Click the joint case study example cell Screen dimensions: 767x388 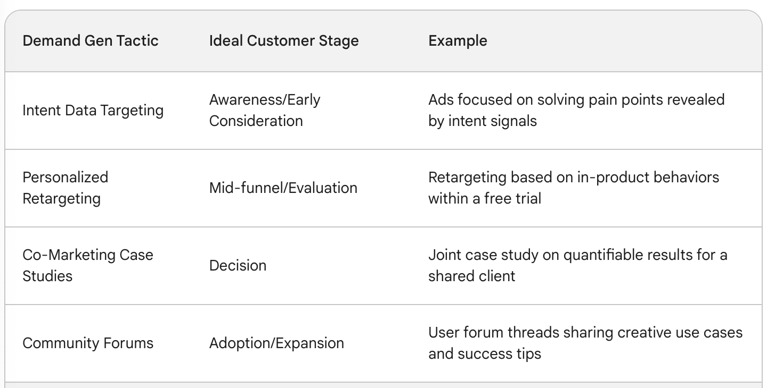(578, 265)
